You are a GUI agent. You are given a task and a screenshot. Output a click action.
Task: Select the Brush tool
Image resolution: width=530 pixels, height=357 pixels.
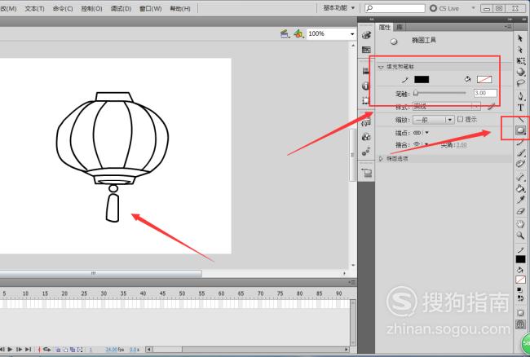point(520,153)
